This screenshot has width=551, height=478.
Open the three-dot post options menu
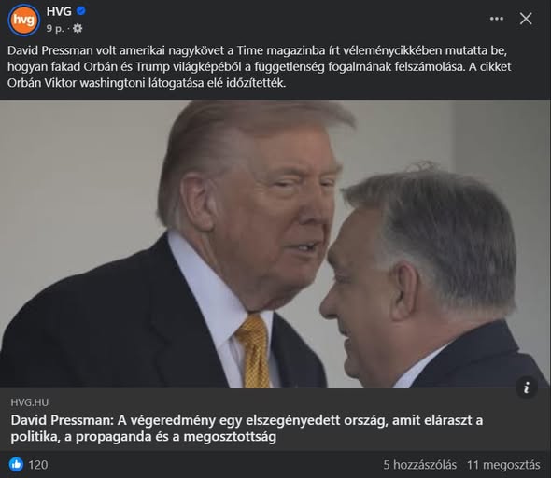tap(497, 19)
